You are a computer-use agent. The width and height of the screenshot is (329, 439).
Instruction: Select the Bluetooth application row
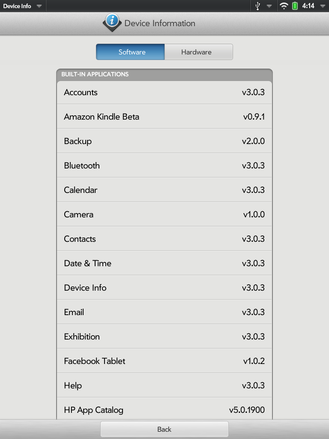[x=164, y=165]
